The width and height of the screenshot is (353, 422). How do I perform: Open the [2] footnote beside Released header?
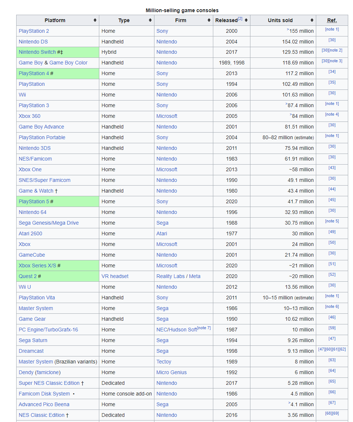(240, 18)
